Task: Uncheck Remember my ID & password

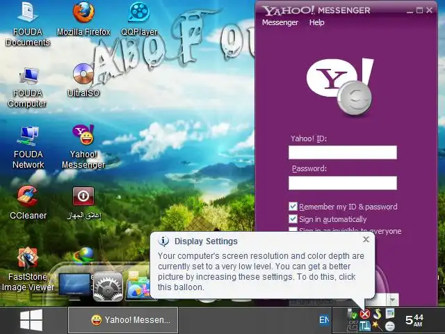Action: 293,207
